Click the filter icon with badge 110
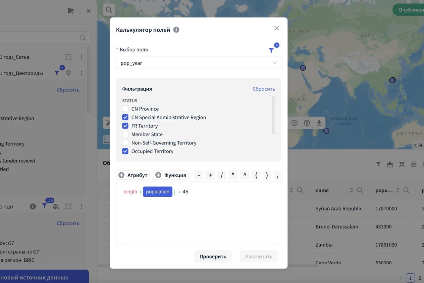 tap(44, 206)
